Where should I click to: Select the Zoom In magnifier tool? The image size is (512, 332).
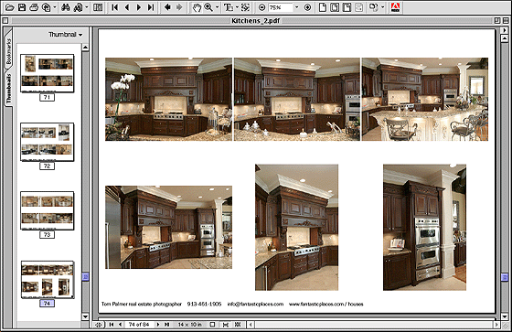click(x=208, y=7)
